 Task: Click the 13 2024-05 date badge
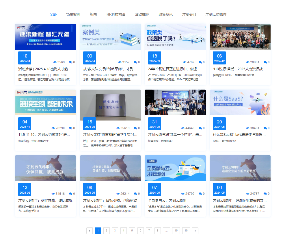(x=25, y=190)
